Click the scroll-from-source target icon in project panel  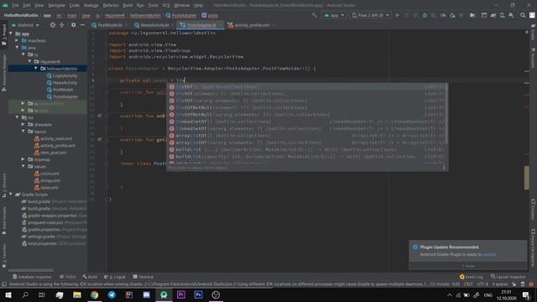(x=53, y=25)
